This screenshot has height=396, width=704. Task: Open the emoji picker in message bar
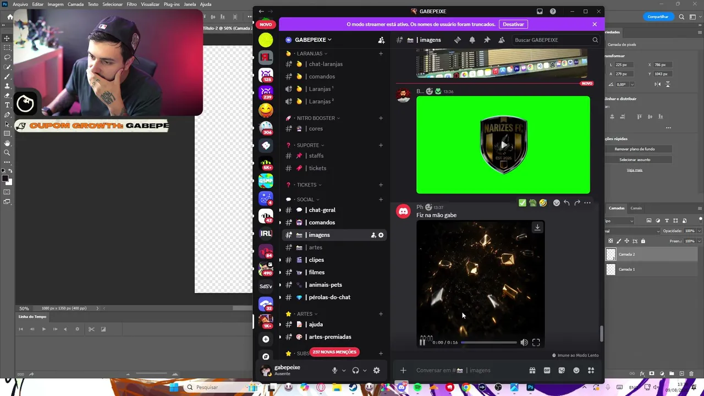(x=576, y=370)
